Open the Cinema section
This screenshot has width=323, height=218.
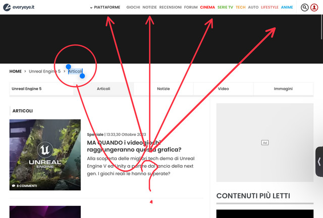[x=207, y=8]
